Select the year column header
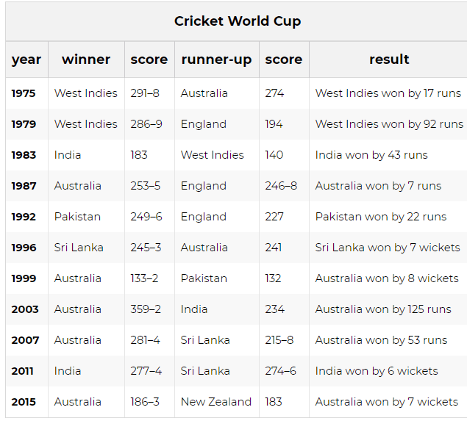This screenshot has width=467, height=421. pyautogui.click(x=26, y=60)
